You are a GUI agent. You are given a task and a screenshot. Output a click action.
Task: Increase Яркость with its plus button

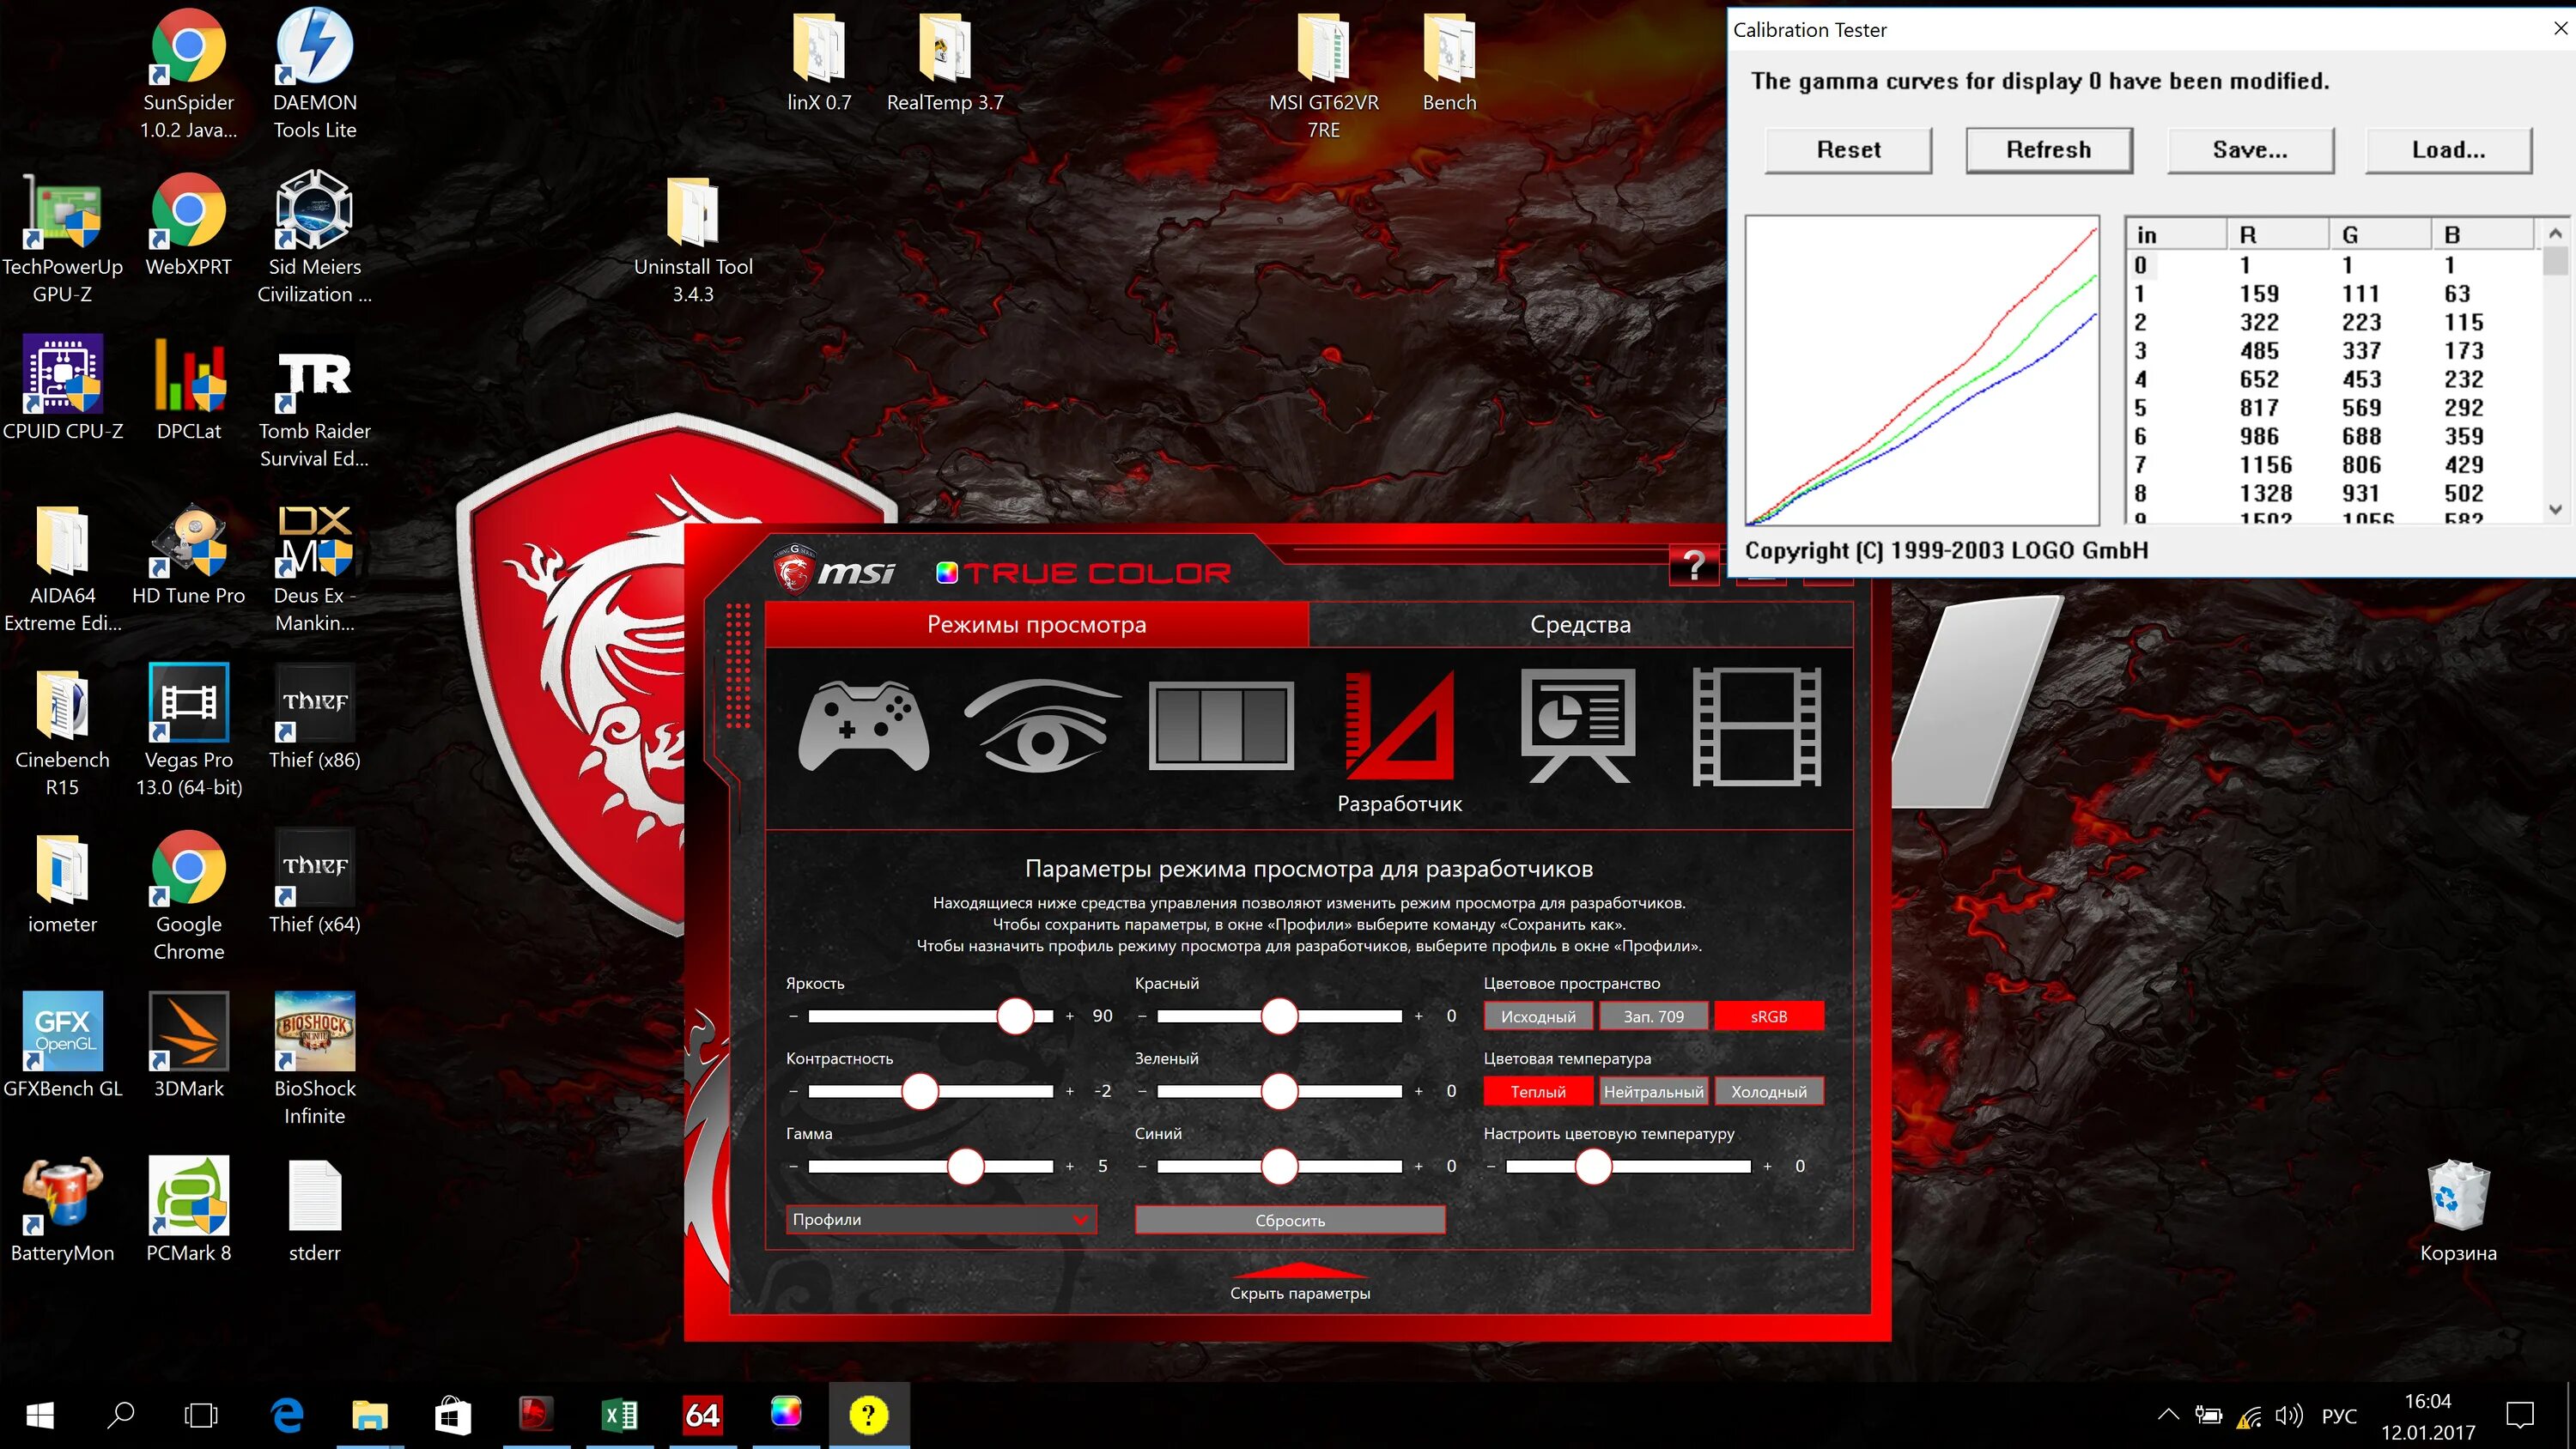tap(1069, 1016)
